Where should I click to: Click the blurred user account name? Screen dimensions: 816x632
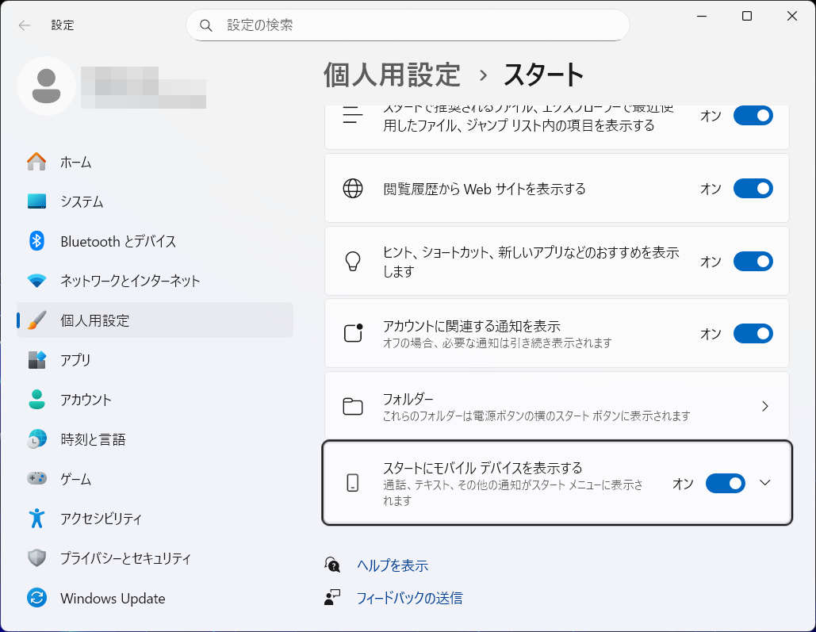coord(144,87)
